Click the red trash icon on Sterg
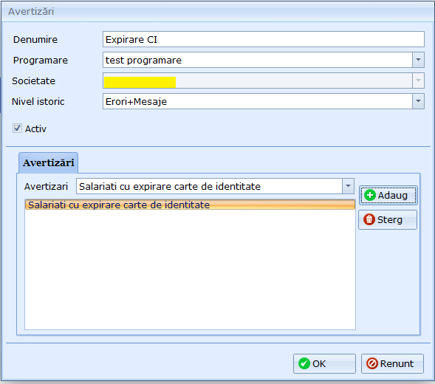Viewport: 435px width, 384px height. pos(369,219)
